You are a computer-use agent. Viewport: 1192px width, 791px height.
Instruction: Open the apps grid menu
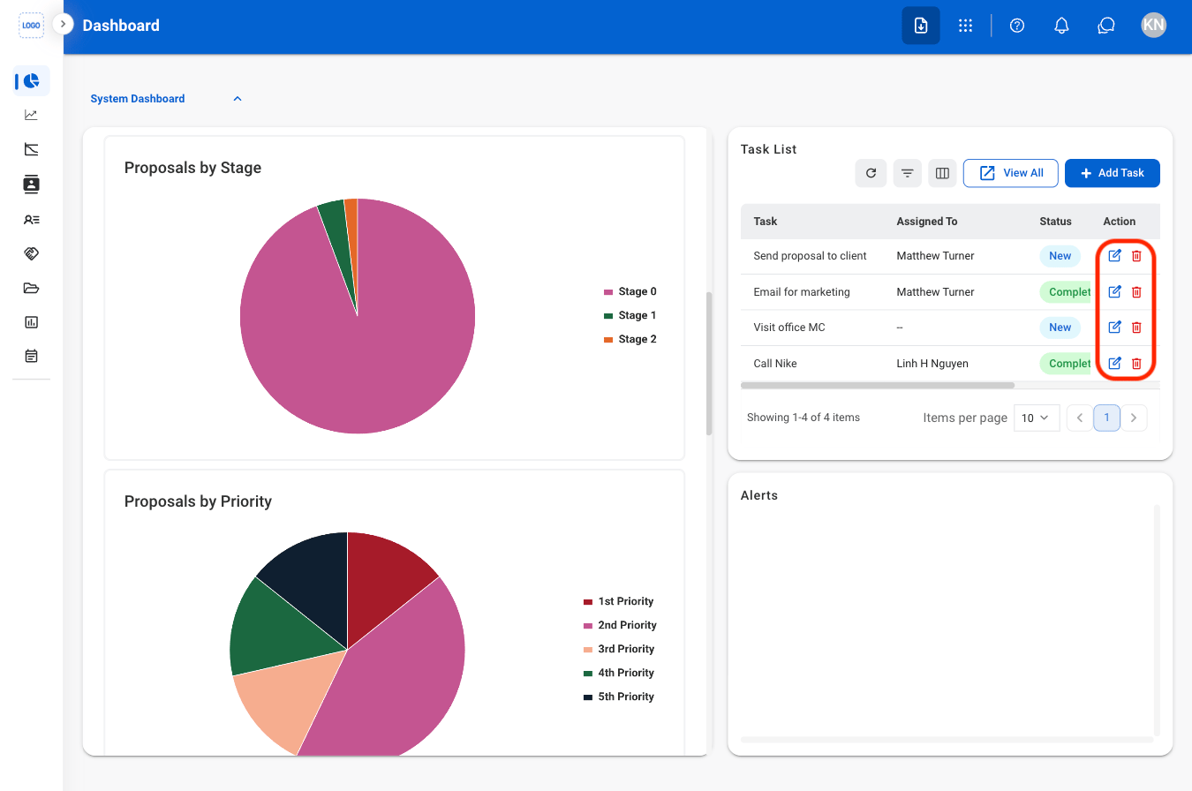click(965, 26)
